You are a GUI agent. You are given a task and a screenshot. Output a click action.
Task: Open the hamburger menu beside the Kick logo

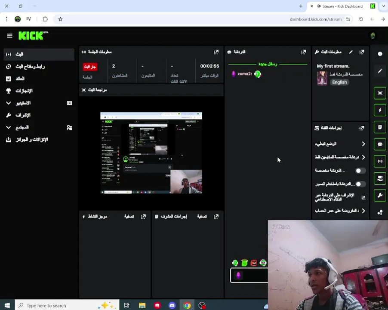(x=9, y=36)
